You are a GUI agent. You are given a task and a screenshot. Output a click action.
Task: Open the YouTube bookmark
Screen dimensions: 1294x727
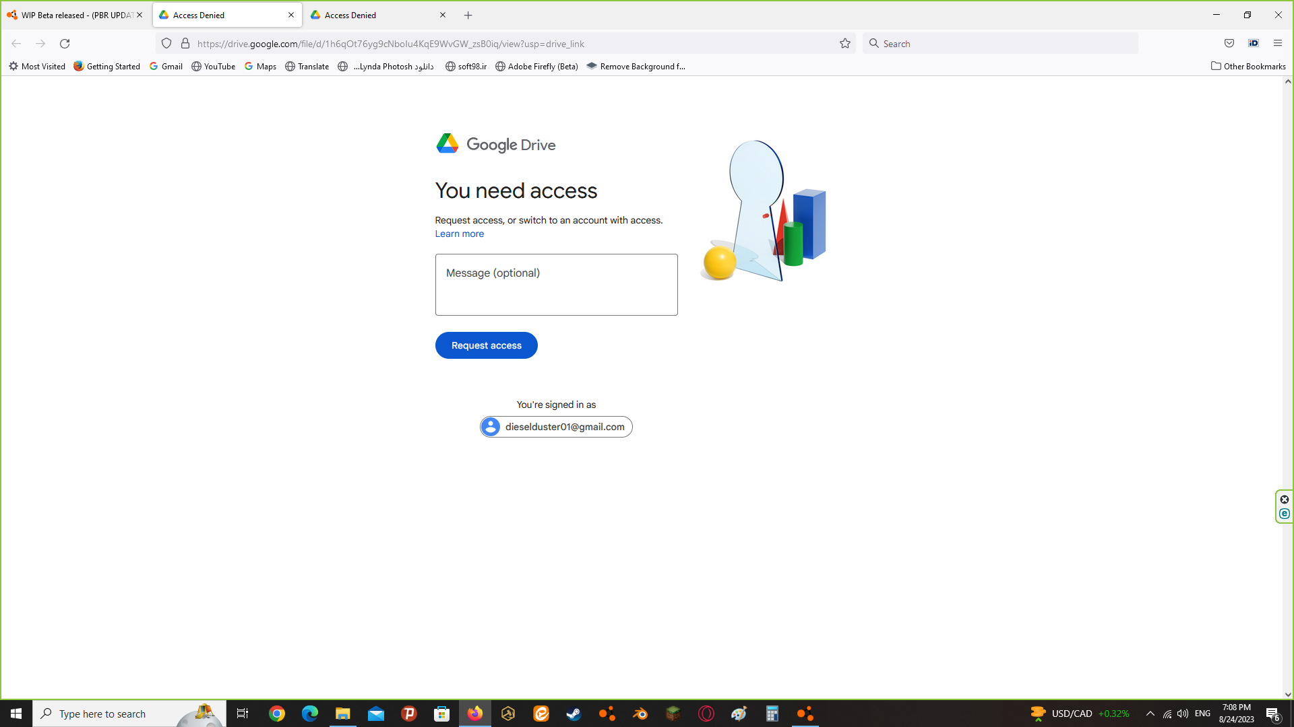pos(214,66)
